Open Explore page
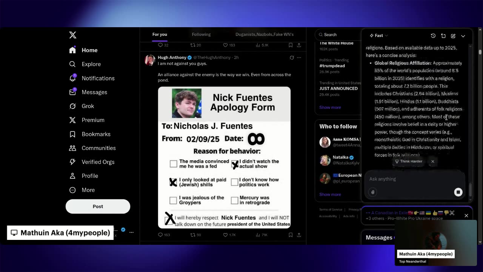This screenshot has width=483, height=272. click(x=85, y=64)
